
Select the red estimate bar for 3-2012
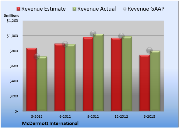tap(32, 79)
